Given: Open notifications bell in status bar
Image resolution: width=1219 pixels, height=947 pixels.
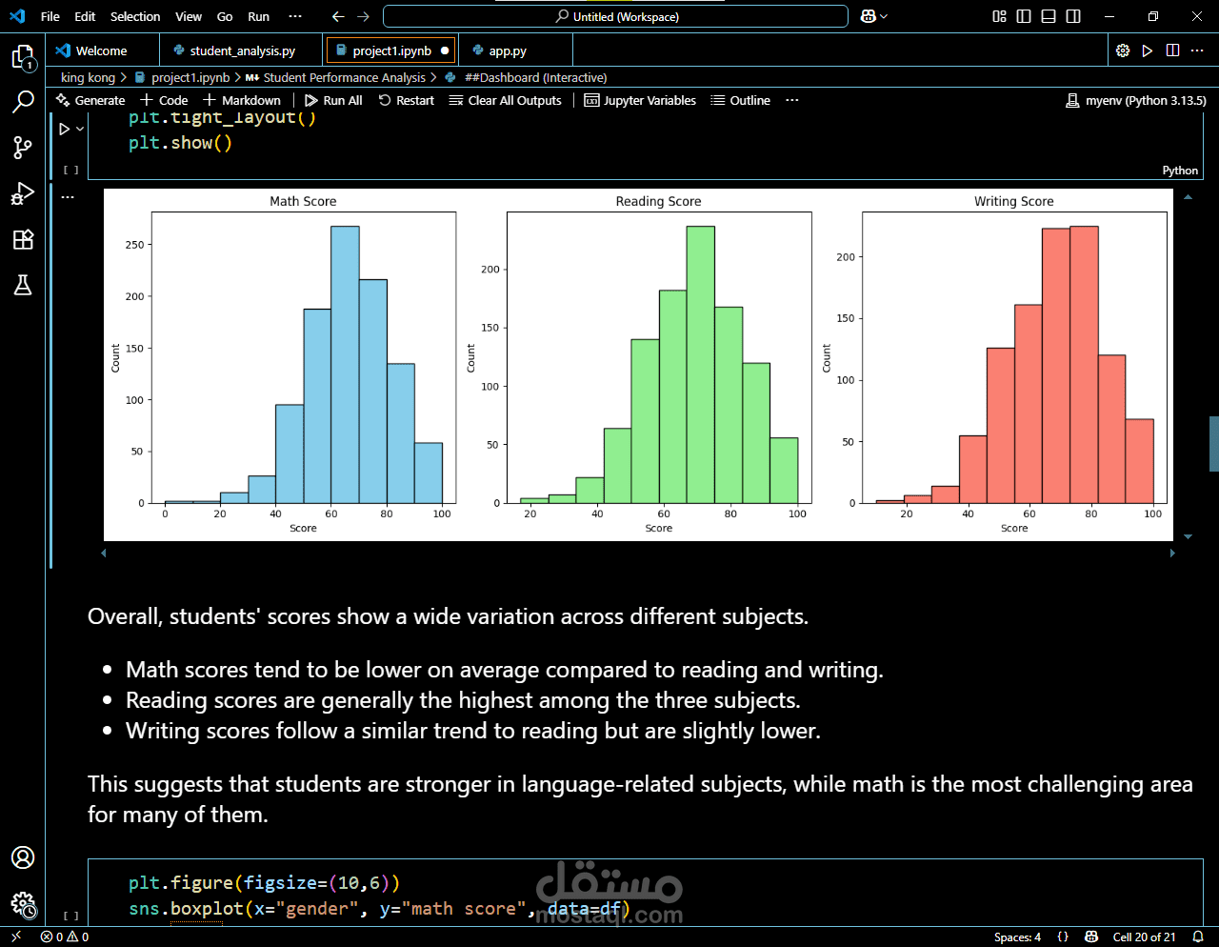Looking at the screenshot, I should click(x=1198, y=937).
